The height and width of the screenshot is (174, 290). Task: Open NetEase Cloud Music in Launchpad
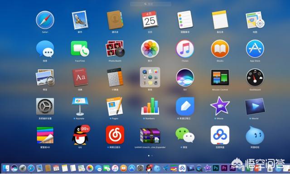115,135
